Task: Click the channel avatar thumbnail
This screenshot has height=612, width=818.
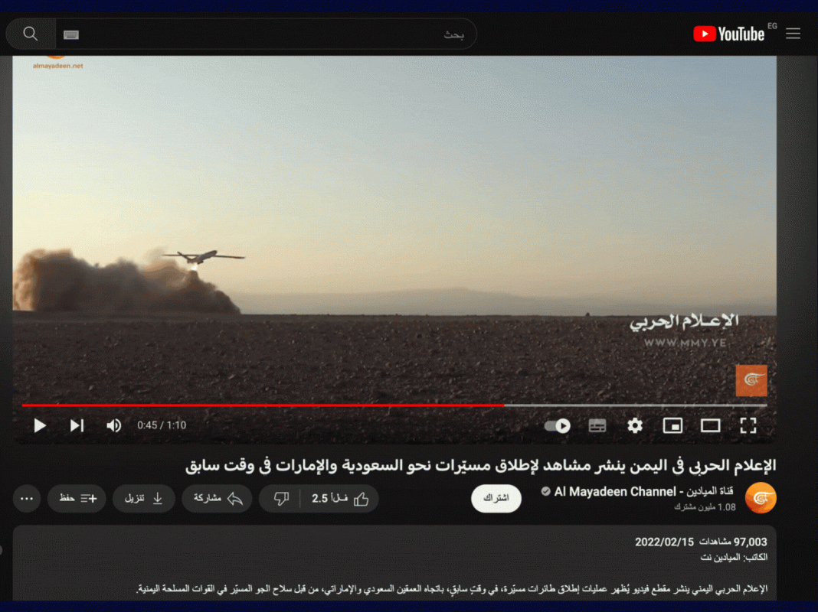Action: coord(761,498)
